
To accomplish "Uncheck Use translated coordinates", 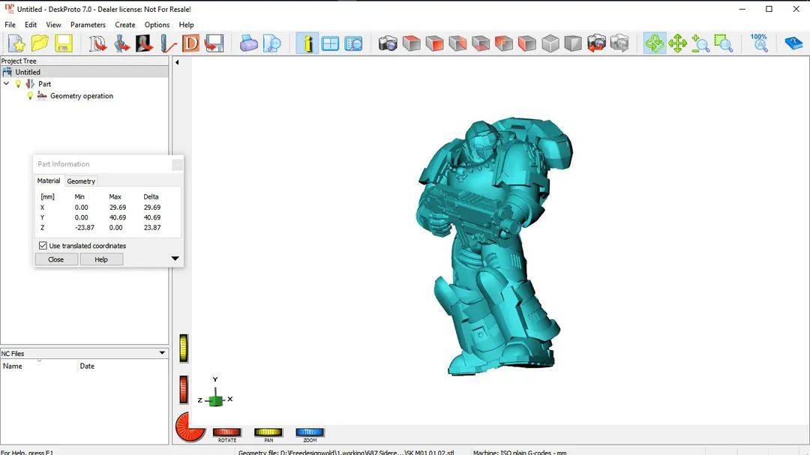I will (43, 246).
